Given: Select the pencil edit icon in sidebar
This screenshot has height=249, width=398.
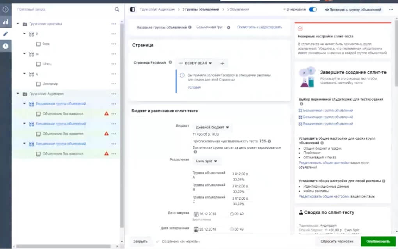Looking at the screenshot, I should coord(5,34).
